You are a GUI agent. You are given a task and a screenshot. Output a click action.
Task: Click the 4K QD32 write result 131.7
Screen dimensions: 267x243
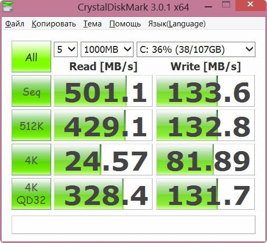(x=205, y=194)
